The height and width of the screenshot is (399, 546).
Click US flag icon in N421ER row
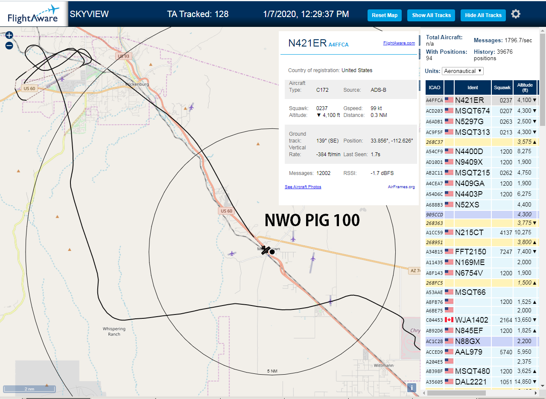click(449, 100)
